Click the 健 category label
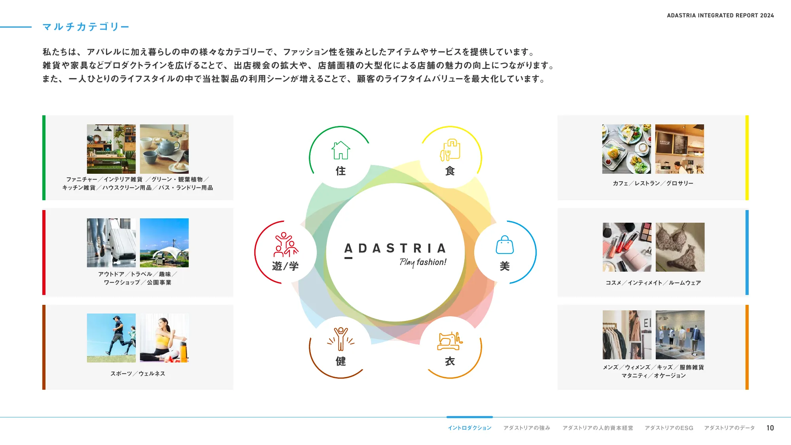 [341, 361]
